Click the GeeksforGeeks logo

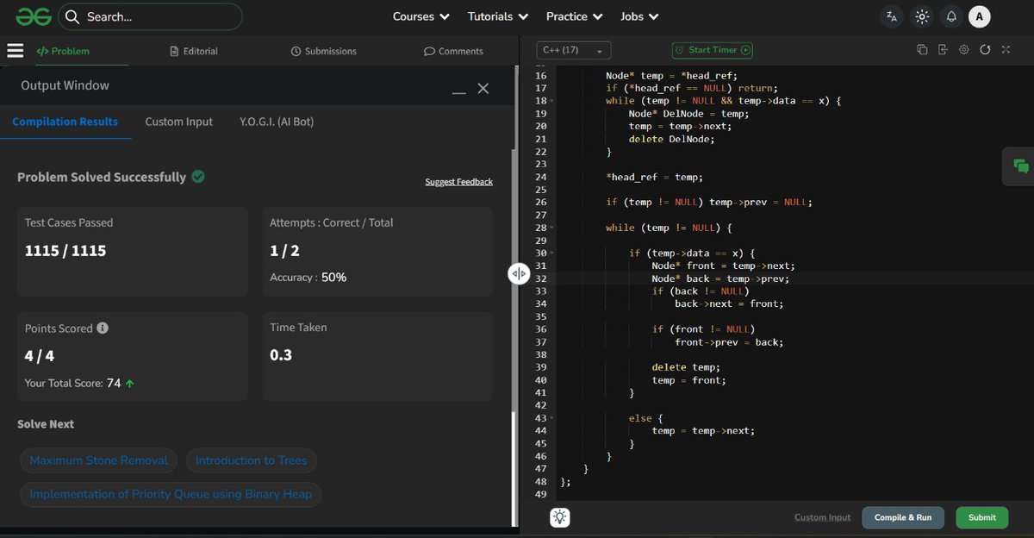point(32,16)
